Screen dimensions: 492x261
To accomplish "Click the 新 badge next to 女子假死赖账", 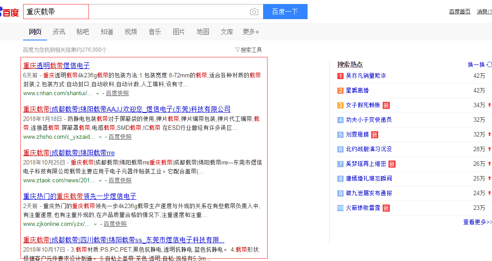I will coord(386,105).
